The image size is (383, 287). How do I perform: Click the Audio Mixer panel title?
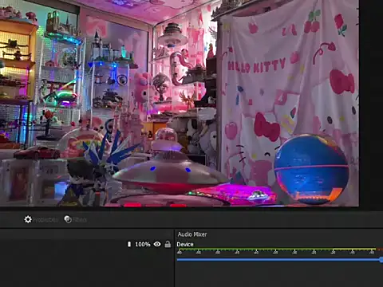192,234
